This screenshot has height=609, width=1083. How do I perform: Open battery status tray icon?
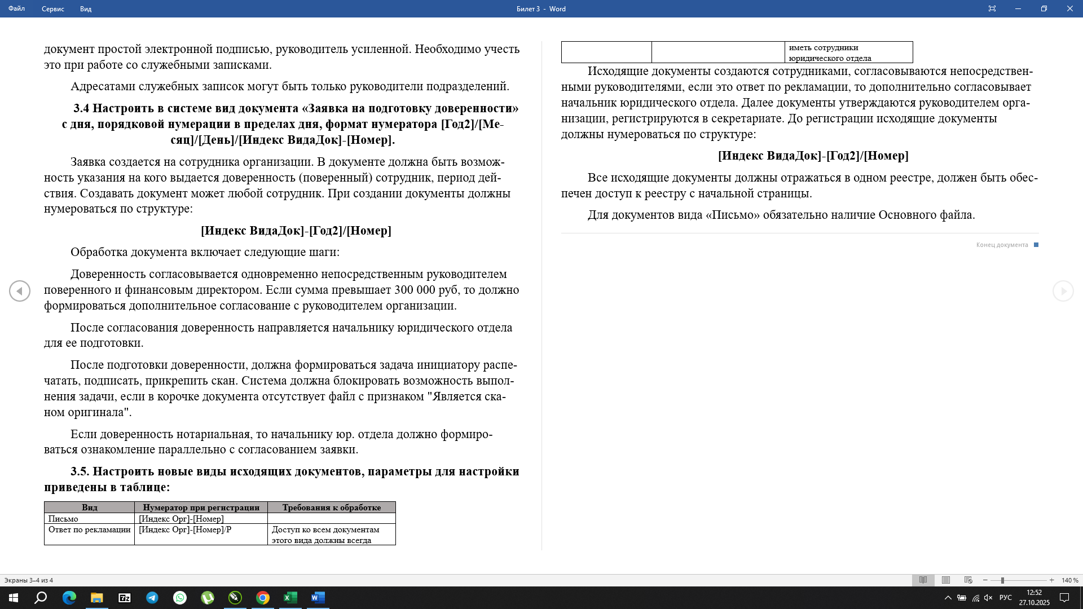[962, 598]
